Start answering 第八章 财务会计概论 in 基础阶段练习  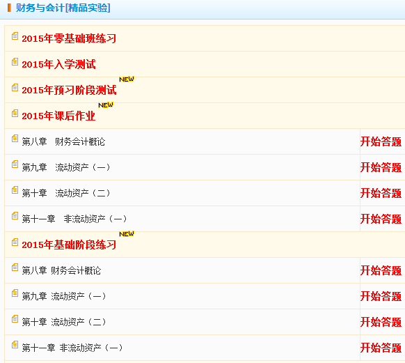click(x=381, y=270)
